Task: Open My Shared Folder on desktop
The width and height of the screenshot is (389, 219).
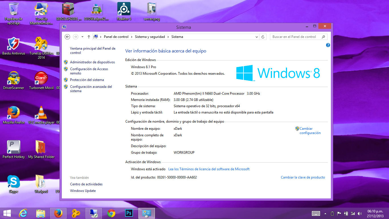Action: pyautogui.click(x=41, y=149)
